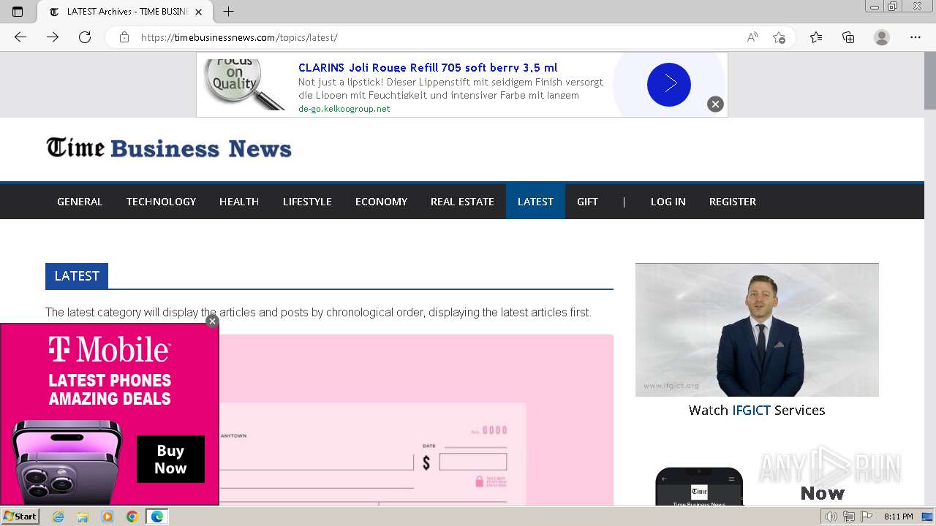Viewport: 936px width, 526px height.
Task: Open the Favorites list
Action: click(x=816, y=37)
